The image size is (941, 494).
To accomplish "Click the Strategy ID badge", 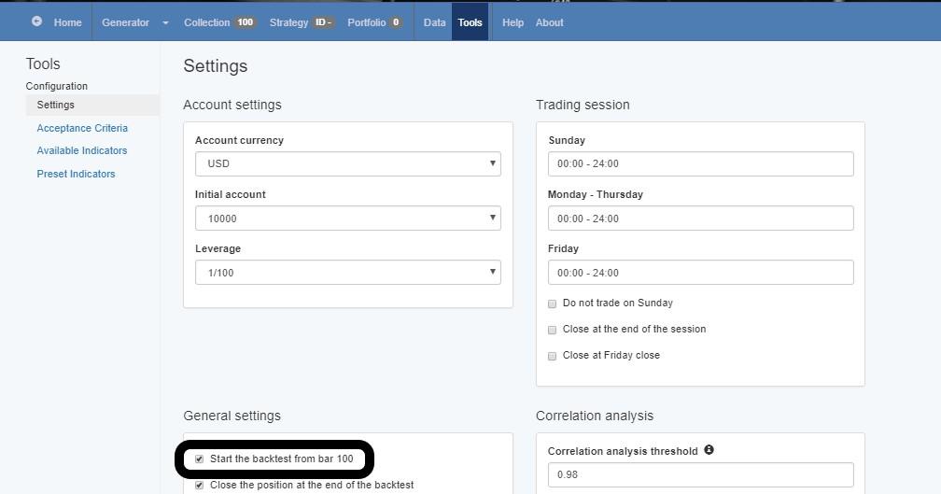I will [x=323, y=22].
